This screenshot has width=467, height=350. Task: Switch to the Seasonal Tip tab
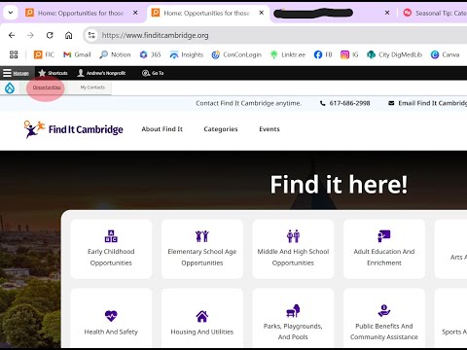point(435,13)
